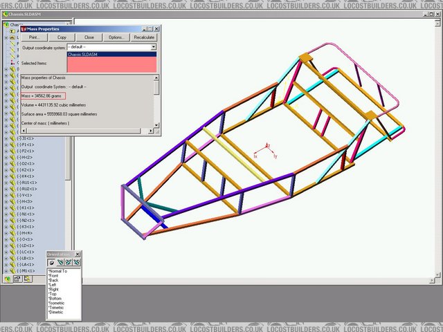
Task: Select the FeatureManager design tree tab
Action: click(x=8, y=279)
